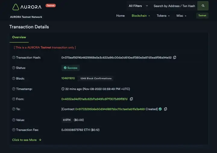Open block 104611810
The image size is (217, 153).
pyautogui.click(x=68, y=78)
